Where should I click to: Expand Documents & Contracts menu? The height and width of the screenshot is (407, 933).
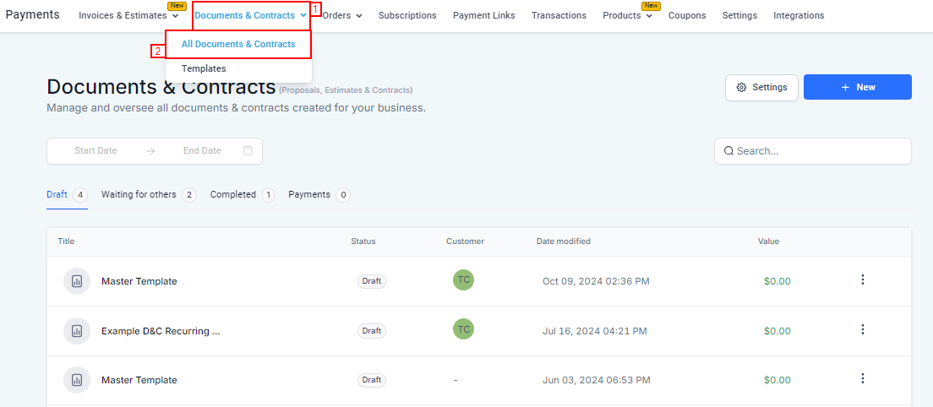coord(250,15)
